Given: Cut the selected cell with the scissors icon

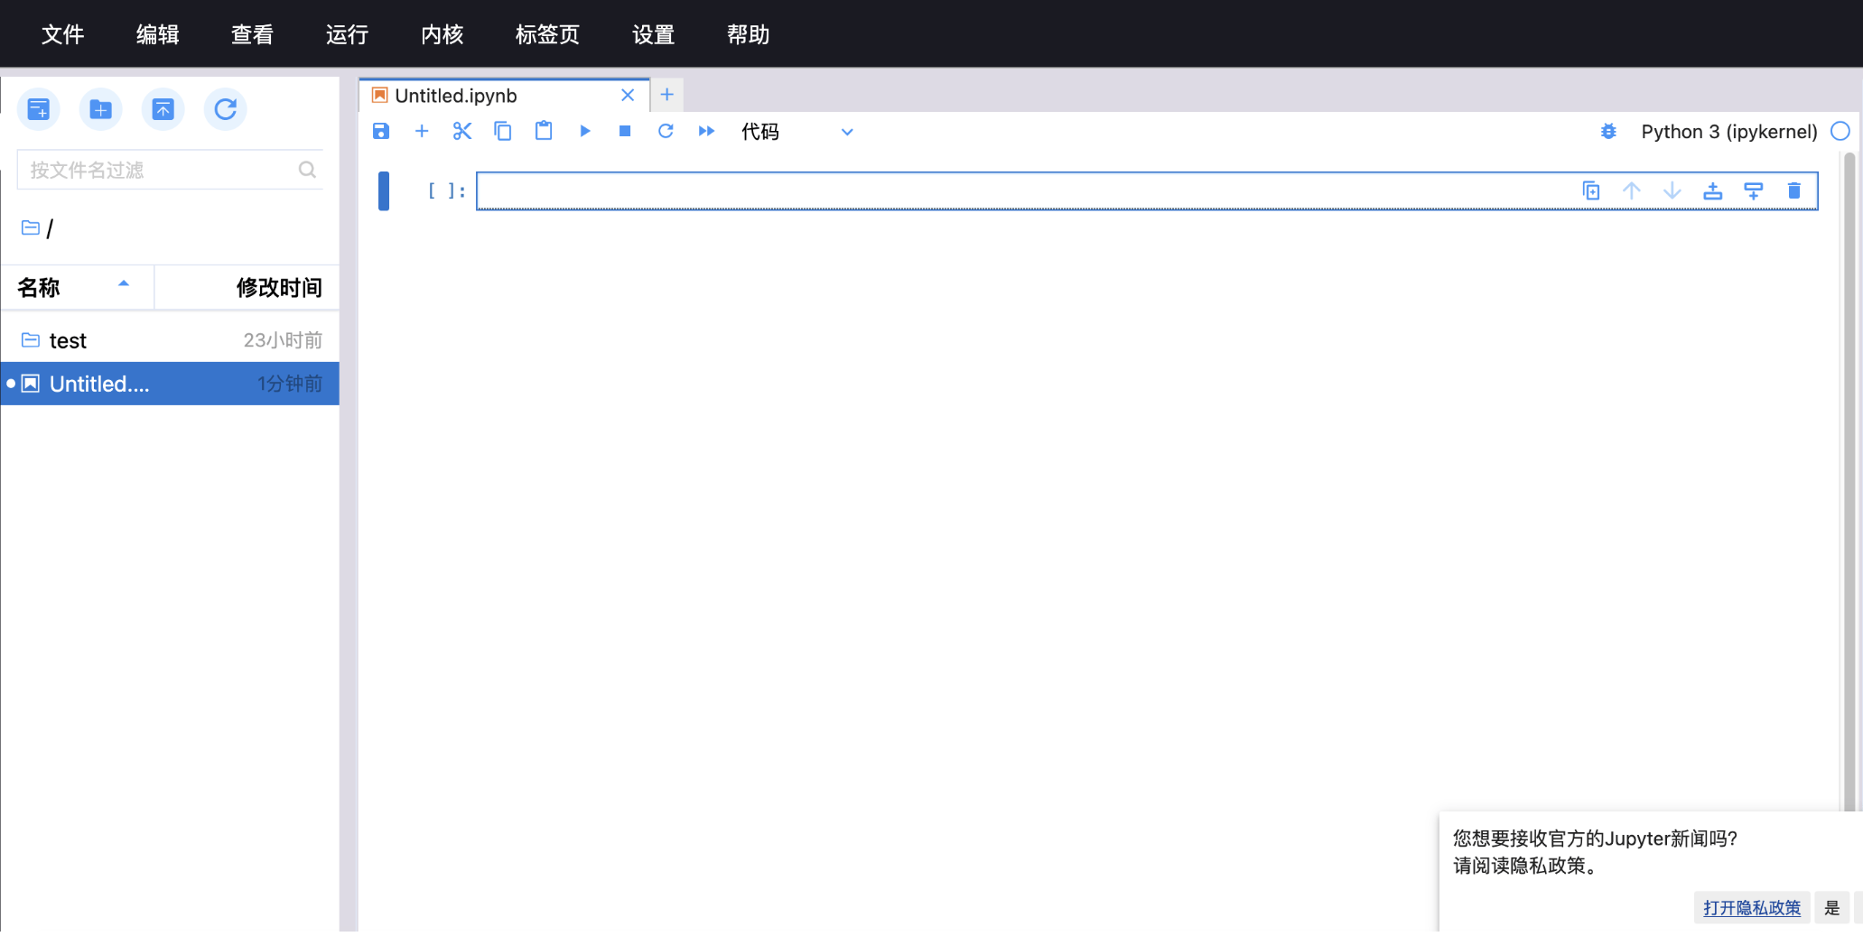Looking at the screenshot, I should pyautogui.click(x=462, y=132).
